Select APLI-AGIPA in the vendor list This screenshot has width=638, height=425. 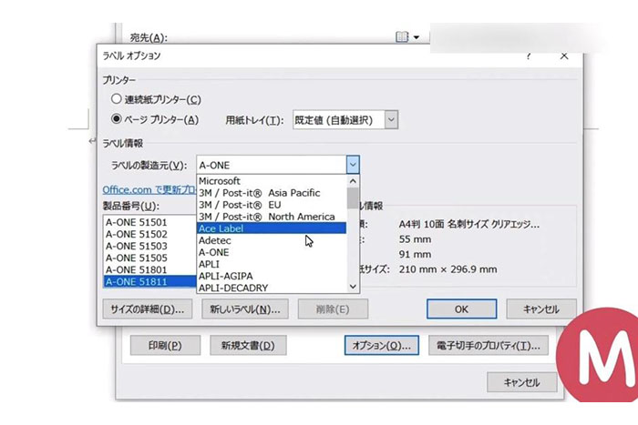click(x=272, y=276)
